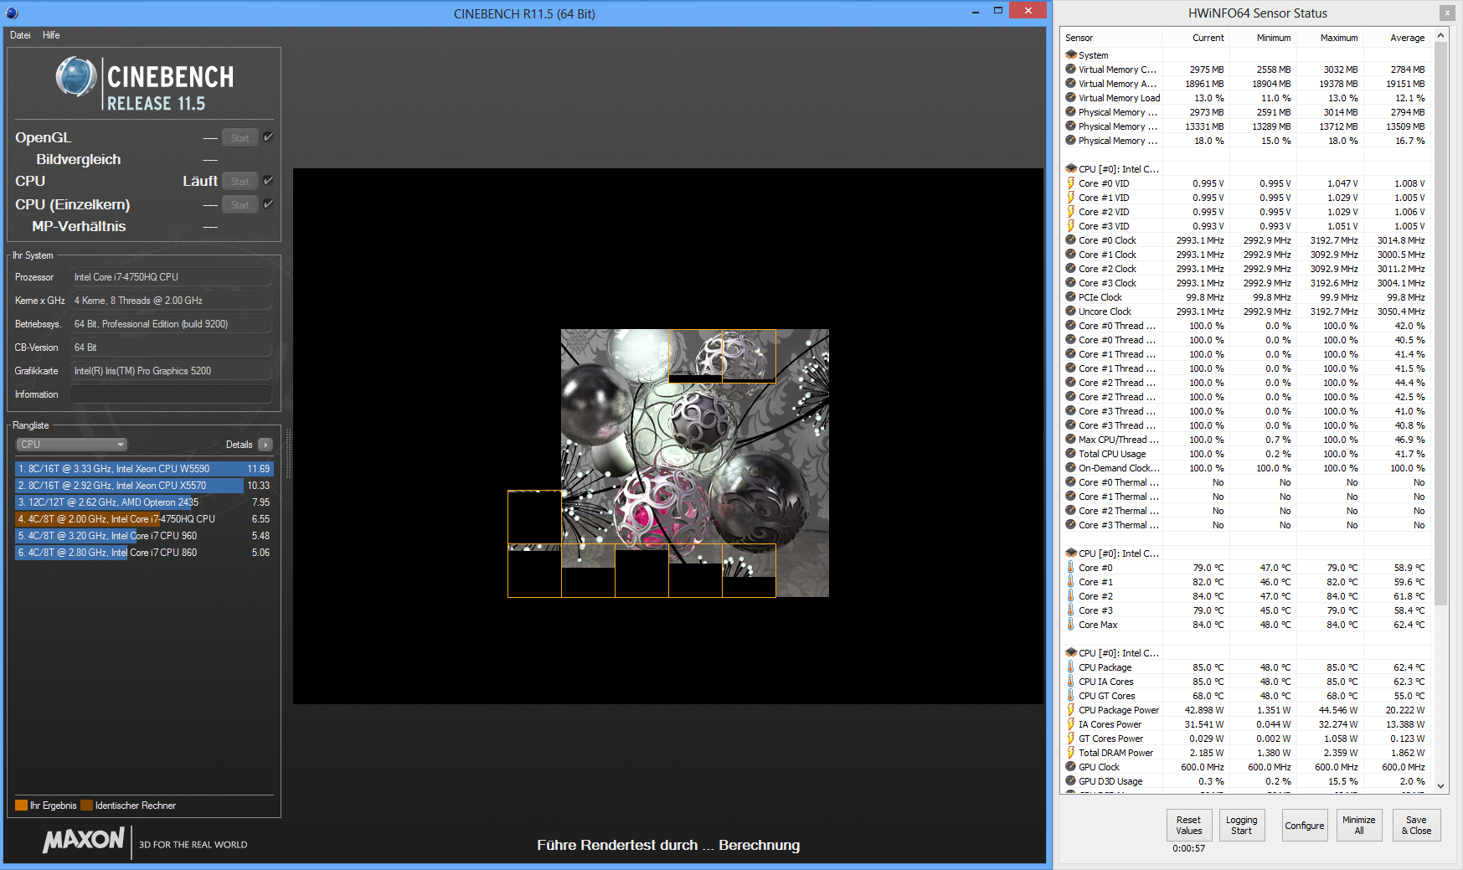Click Start next to CPU (Einzelkern)
Screen dimensions: 1463x870
coord(240,205)
